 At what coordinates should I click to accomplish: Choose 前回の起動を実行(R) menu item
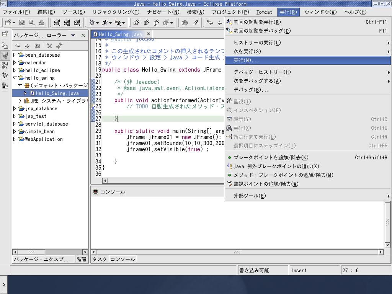(x=308, y=22)
